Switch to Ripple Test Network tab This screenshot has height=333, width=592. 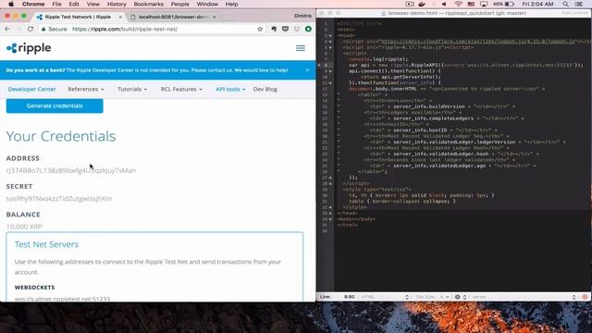click(x=78, y=17)
